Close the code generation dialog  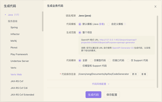tap(155, 6)
